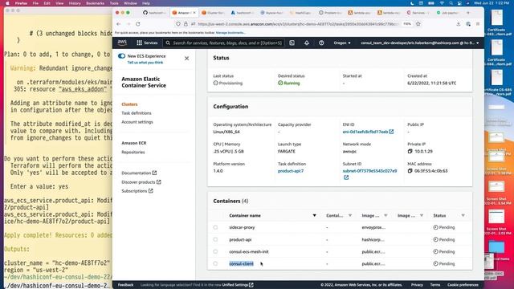Reload the page with the refresh icon
The height and width of the screenshot is (289, 514).
[x=138, y=24]
